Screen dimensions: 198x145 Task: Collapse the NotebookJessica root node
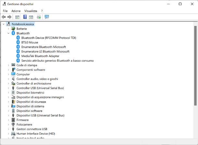(x=4, y=24)
